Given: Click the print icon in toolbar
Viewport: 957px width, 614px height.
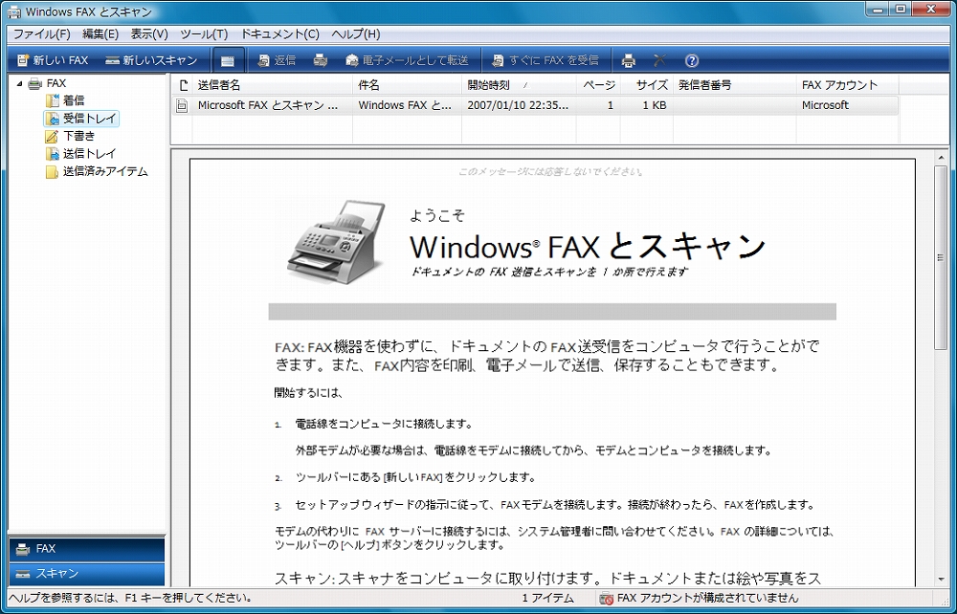Looking at the screenshot, I should (x=628, y=60).
